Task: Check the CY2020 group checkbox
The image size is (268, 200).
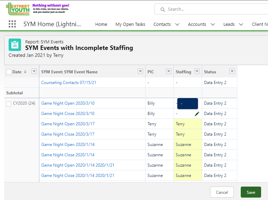Action: click(x=9, y=104)
